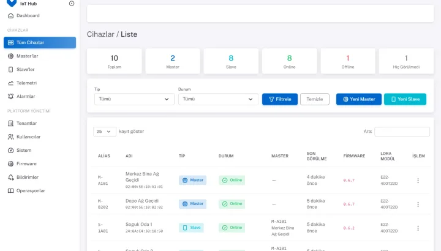Screen dimensions: 441x251
Task: Click the Slave 8 stat card
Action: (231, 61)
